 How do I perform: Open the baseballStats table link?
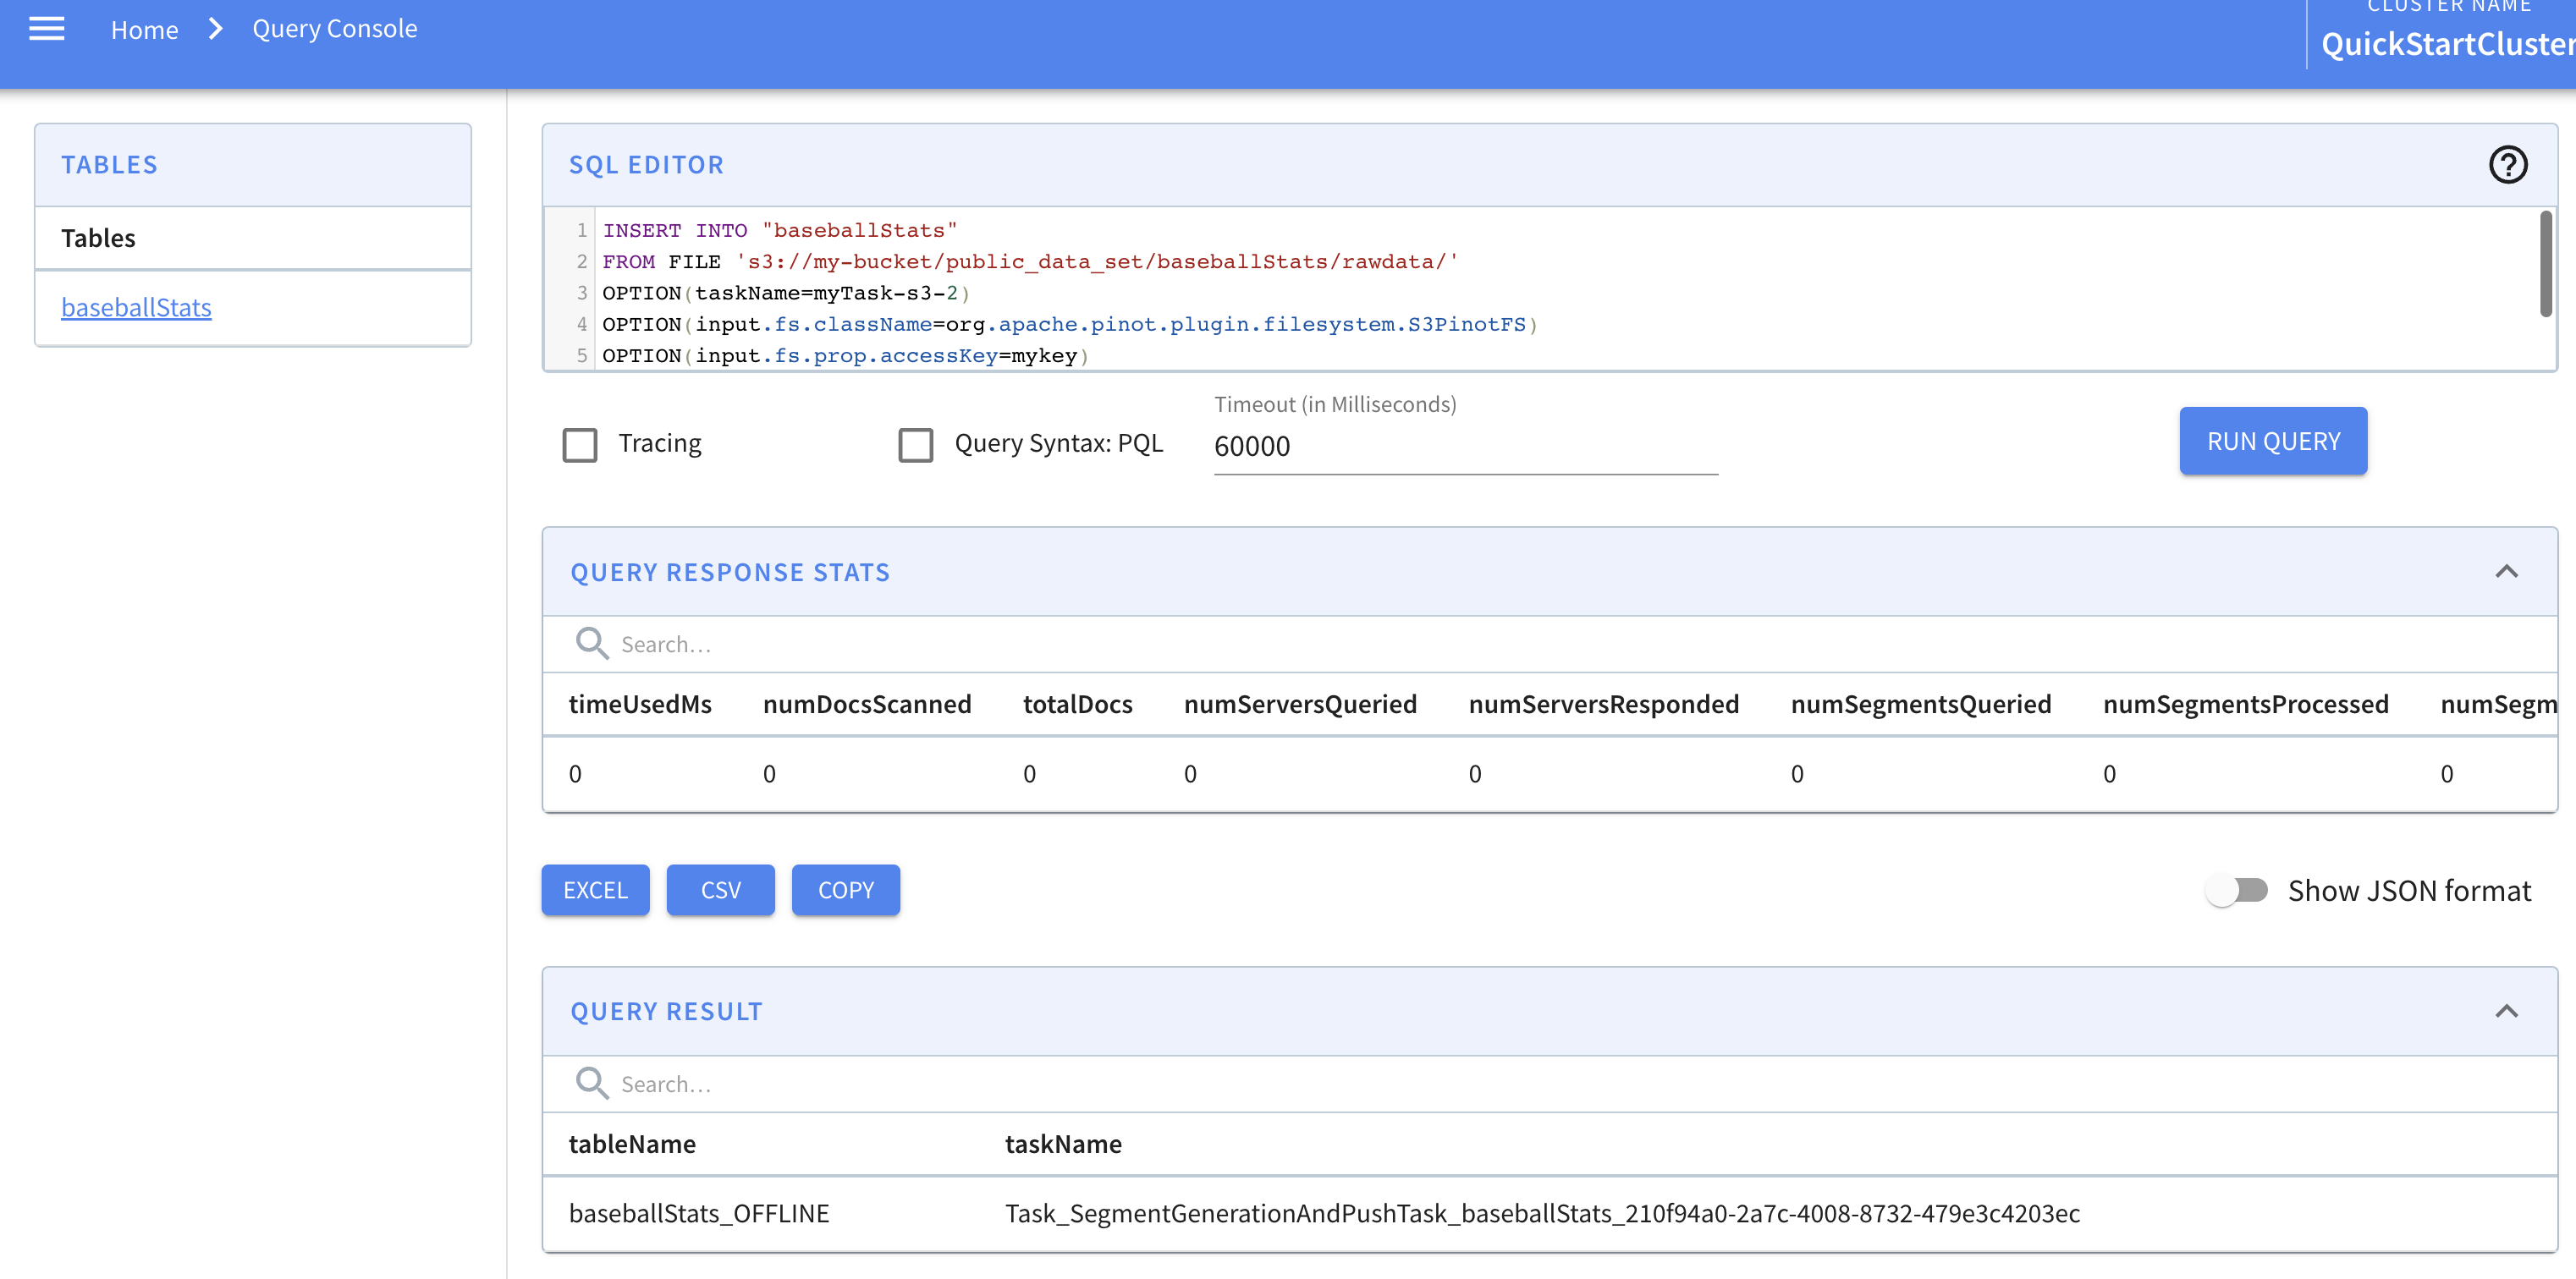pyautogui.click(x=136, y=308)
